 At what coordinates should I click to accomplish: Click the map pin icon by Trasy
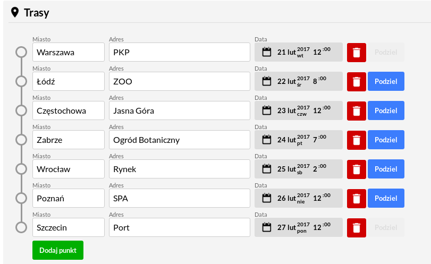pos(15,12)
